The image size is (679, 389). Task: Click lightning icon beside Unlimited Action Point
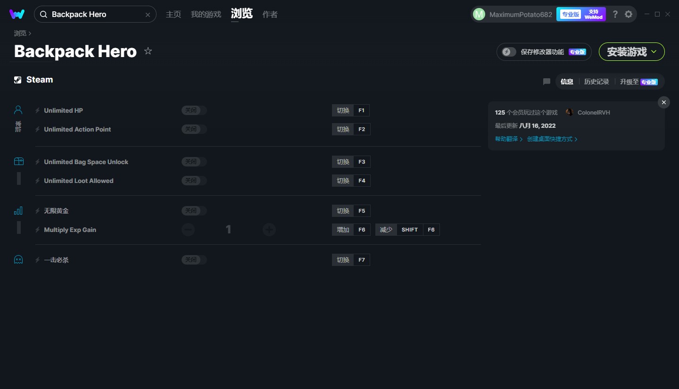[38, 129]
